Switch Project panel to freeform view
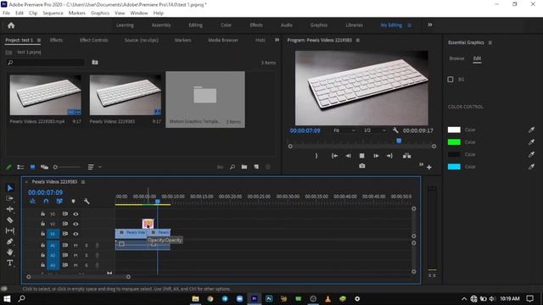Viewport: 543px width, 305px height. click(x=44, y=167)
